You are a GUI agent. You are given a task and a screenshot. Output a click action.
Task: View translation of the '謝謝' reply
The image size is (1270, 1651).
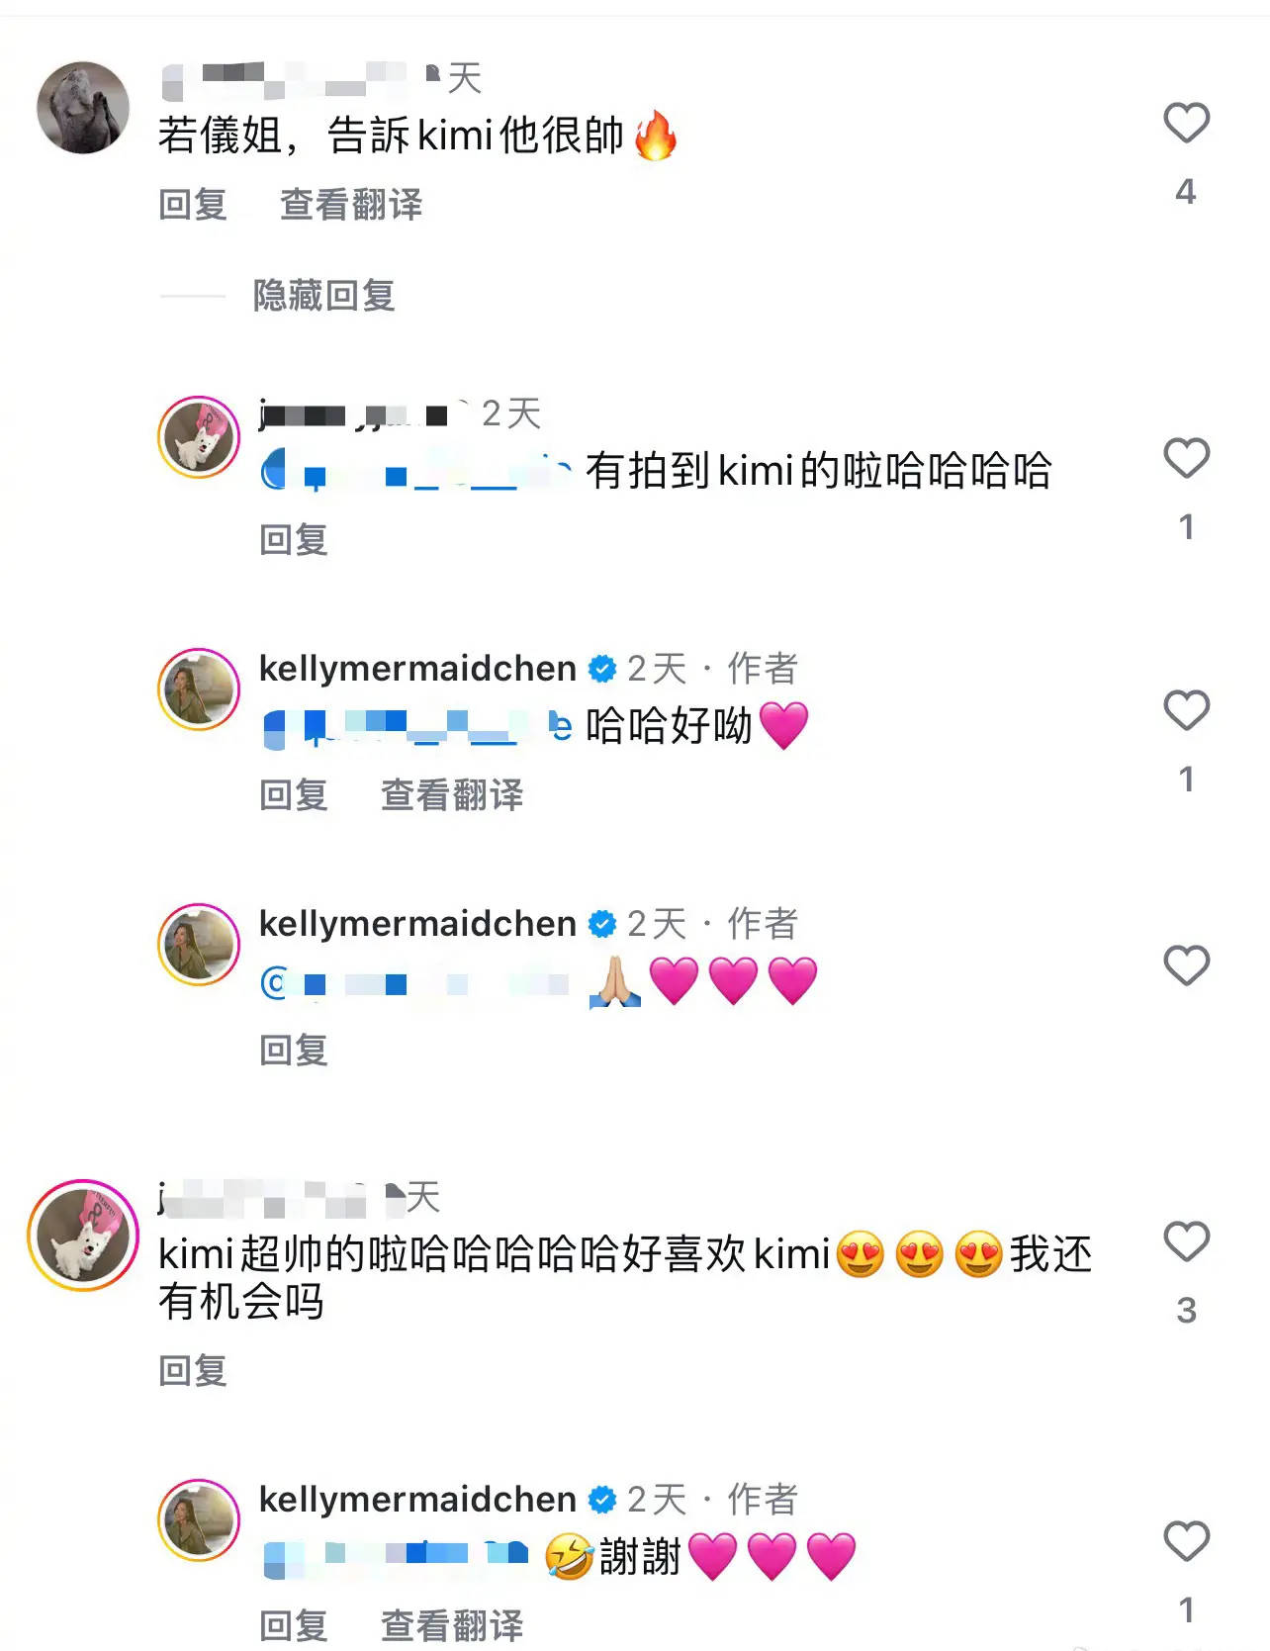pos(452,1625)
